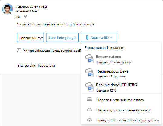Select 'Передавання та надання спільного доступу'

tap(121, 120)
